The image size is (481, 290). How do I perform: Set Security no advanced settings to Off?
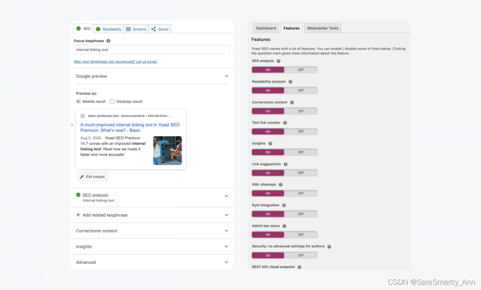(x=301, y=255)
